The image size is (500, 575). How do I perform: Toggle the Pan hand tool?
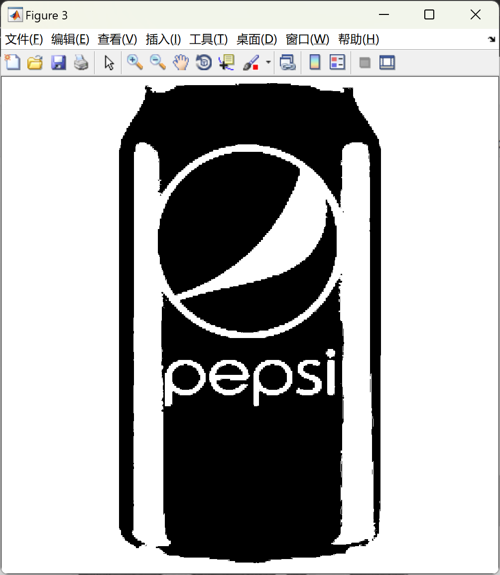[181, 63]
